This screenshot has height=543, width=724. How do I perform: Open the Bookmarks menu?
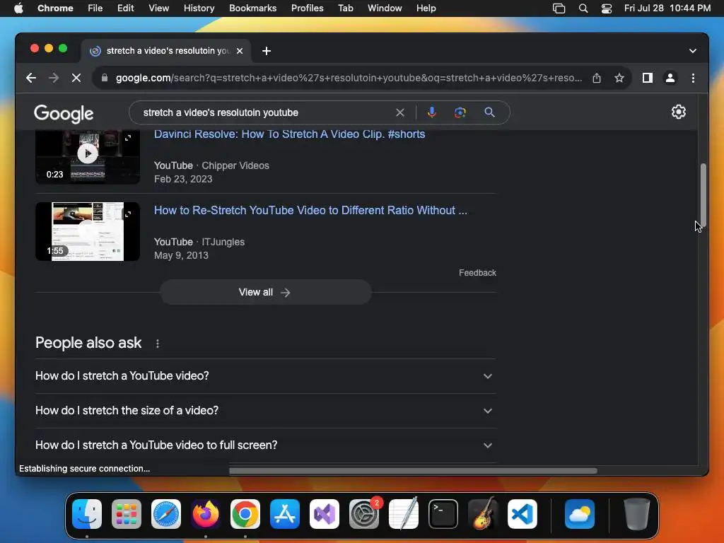[252, 8]
